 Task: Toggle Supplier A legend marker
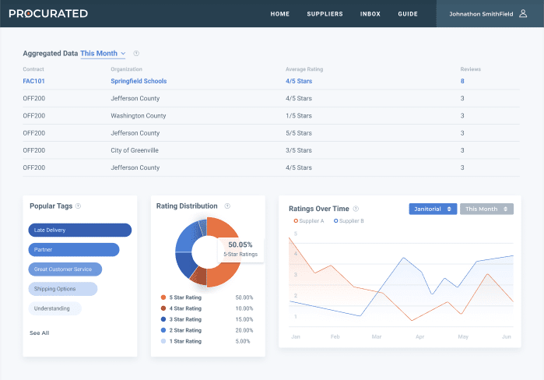pos(294,221)
